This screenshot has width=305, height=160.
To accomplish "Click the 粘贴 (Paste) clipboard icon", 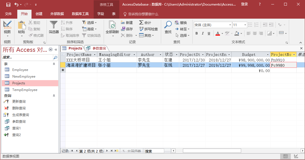I will click(x=21, y=25).
